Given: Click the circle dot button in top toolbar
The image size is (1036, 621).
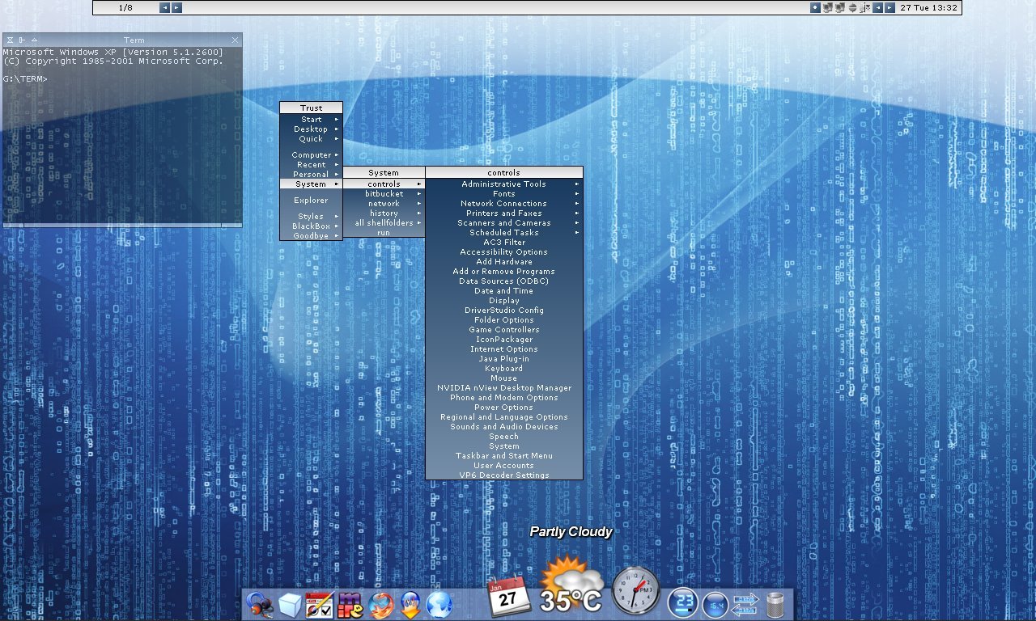Looking at the screenshot, I should (815, 7).
